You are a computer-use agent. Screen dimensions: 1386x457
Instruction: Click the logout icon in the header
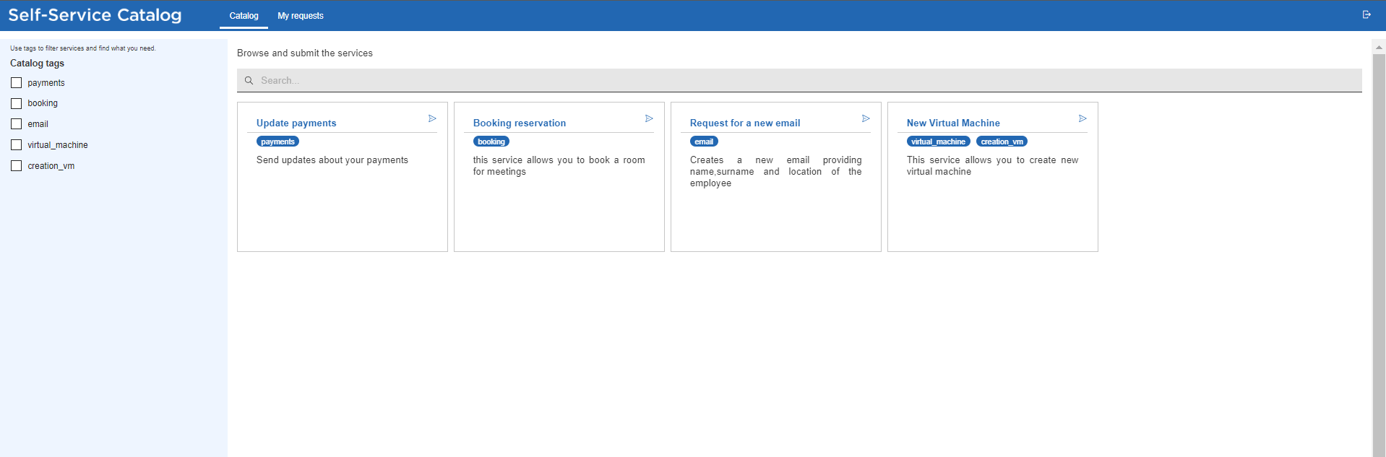(1366, 14)
